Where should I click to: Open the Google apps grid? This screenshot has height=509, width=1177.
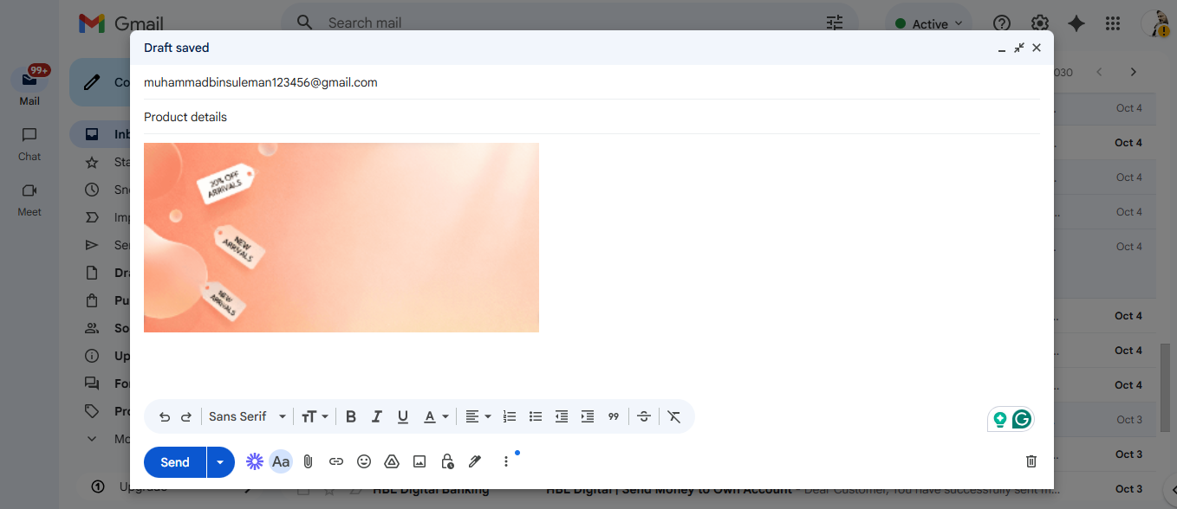[1114, 23]
